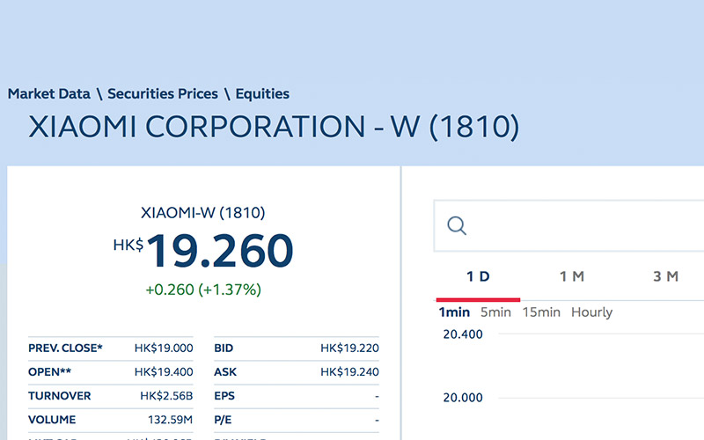Click the OPEN** row label

(x=49, y=371)
